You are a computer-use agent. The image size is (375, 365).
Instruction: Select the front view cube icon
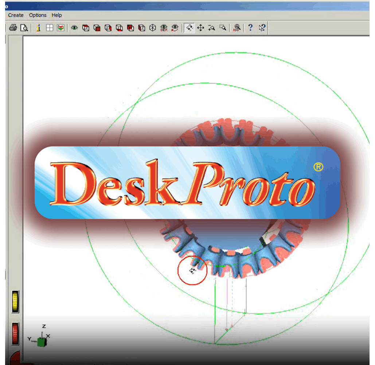[x=97, y=28]
